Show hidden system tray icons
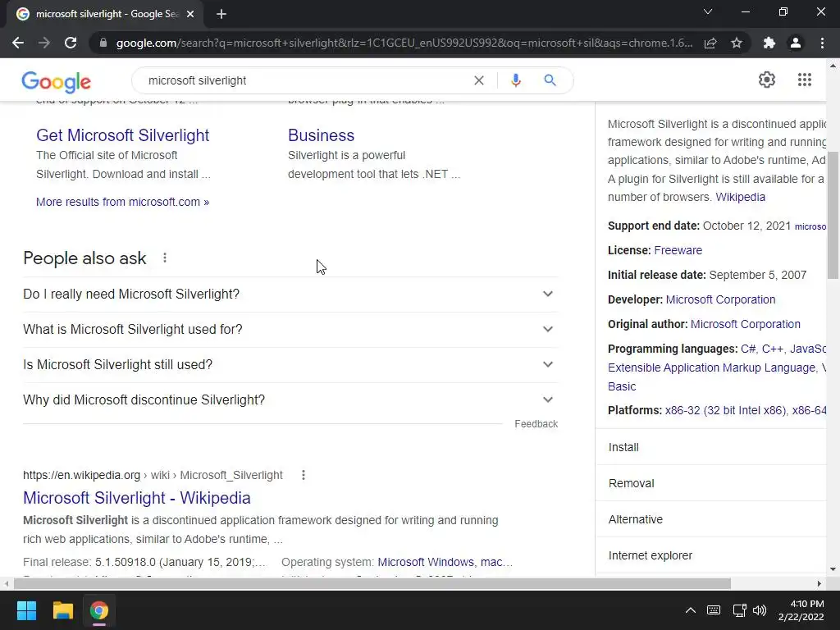 click(691, 610)
